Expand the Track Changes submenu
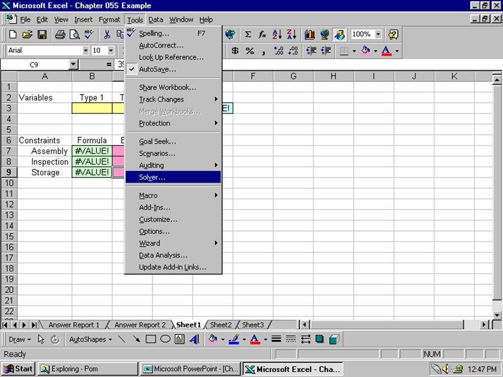 [173, 99]
